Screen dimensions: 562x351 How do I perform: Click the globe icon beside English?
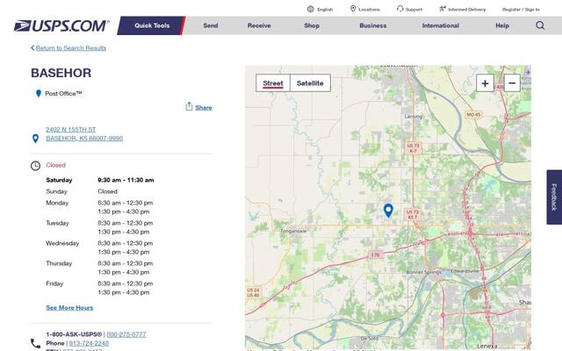(x=310, y=9)
